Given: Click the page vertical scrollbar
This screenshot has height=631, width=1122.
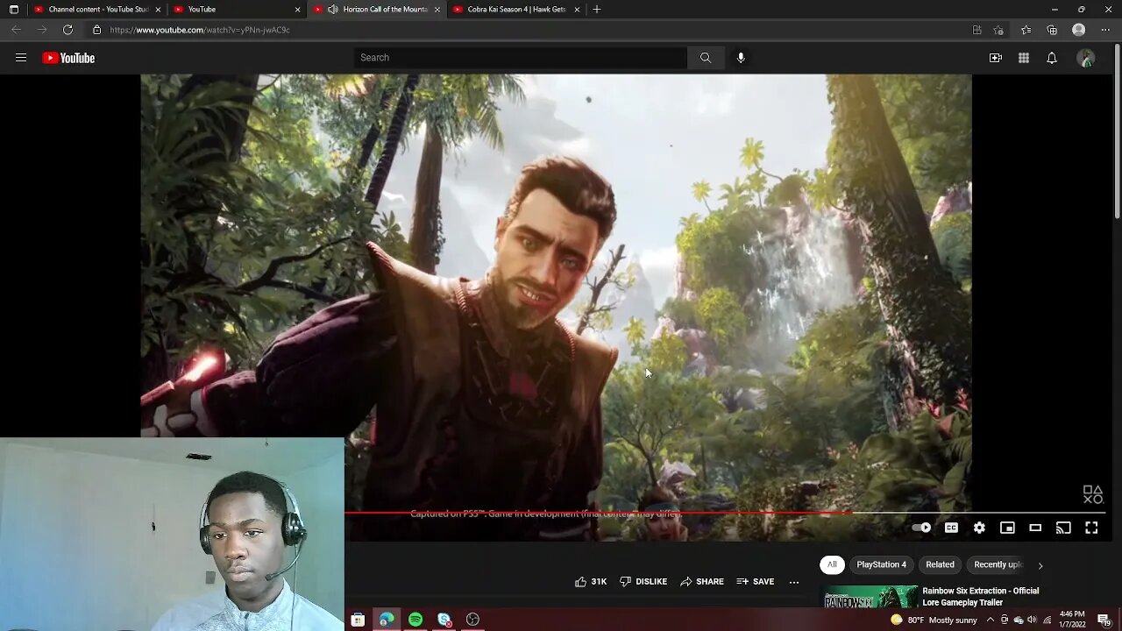Looking at the screenshot, I should tap(1117, 131).
